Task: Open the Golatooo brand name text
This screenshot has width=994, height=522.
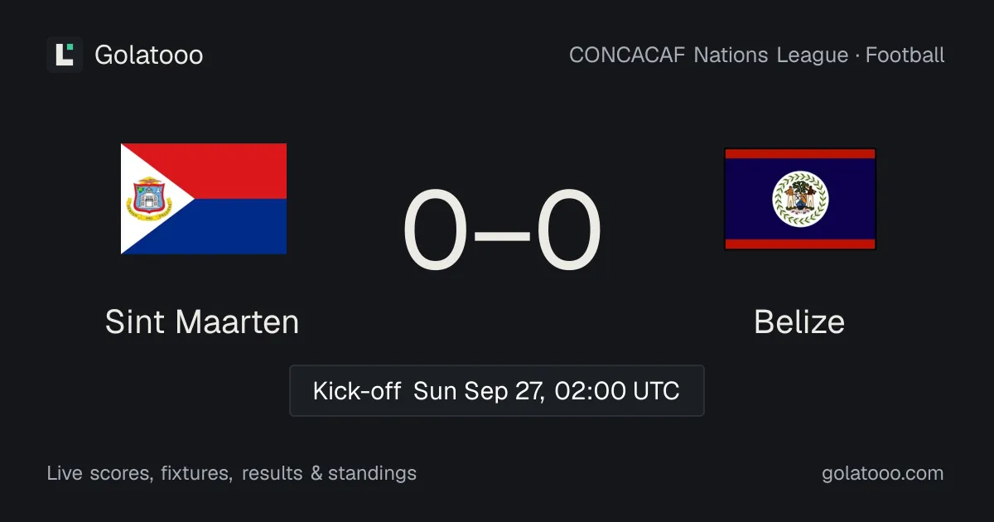Action: click(149, 55)
